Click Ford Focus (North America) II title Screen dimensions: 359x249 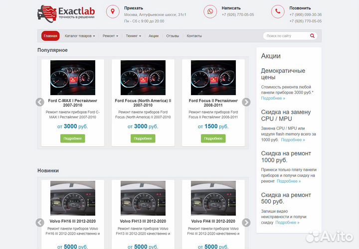pyautogui.click(x=143, y=103)
